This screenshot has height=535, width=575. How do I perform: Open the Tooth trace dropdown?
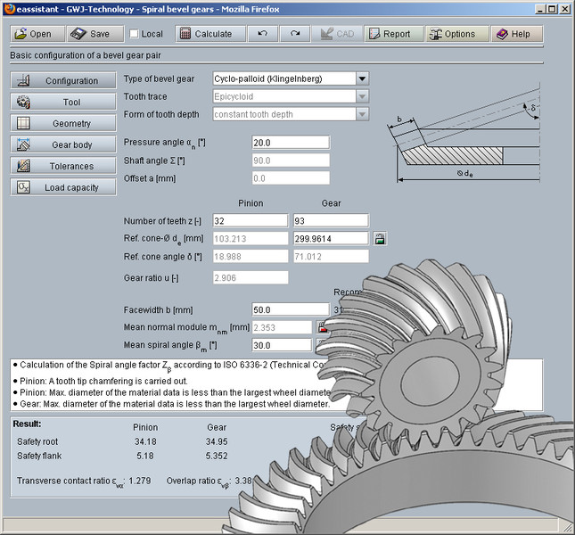(x=362, y=96)
